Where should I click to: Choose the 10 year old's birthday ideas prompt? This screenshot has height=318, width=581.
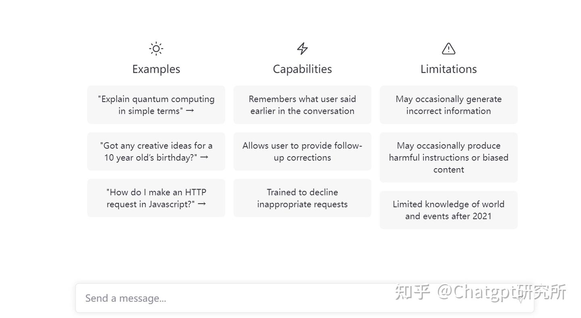[156, 151]
